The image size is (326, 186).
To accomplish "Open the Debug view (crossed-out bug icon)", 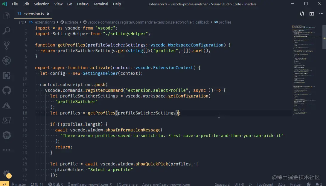I will (7, 61).
